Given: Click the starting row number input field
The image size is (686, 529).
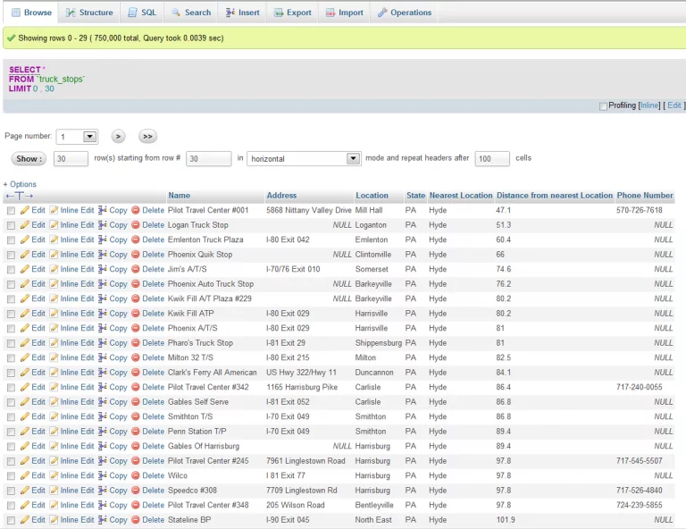Looking at the screenshot, I should click(209, 158).
